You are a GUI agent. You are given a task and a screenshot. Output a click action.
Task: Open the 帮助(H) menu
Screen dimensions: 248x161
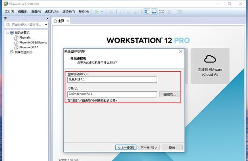coord(83,12)
